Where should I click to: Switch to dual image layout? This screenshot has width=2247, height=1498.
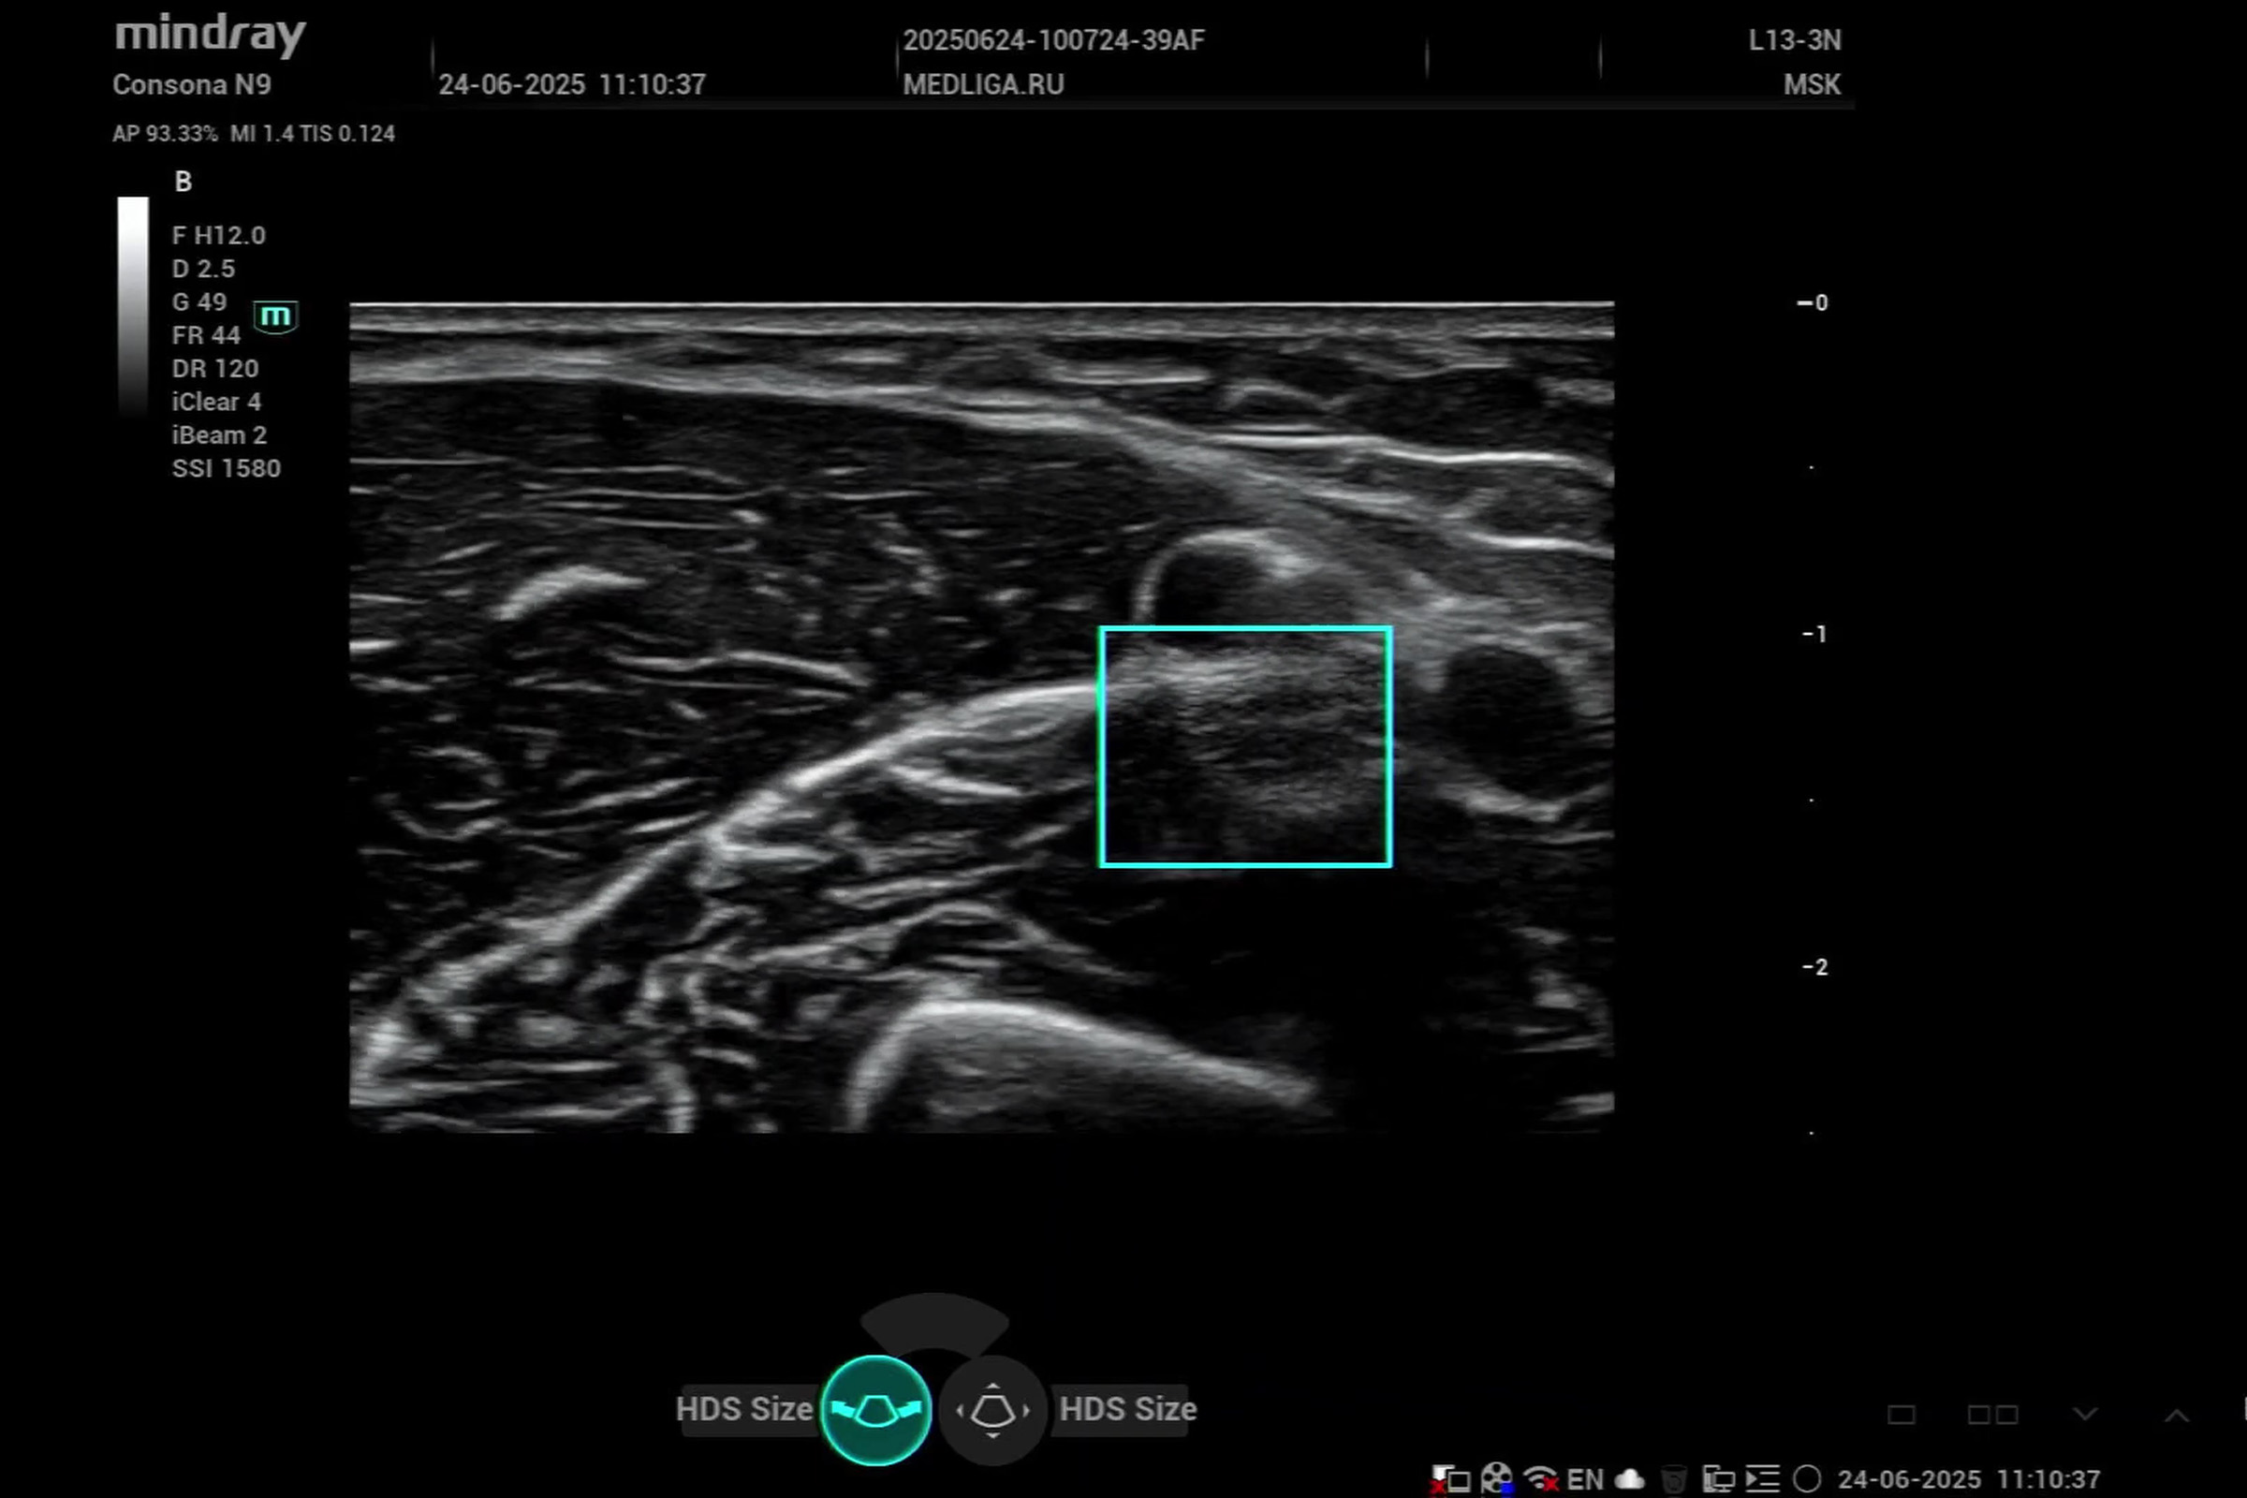coord(1993,1415)
